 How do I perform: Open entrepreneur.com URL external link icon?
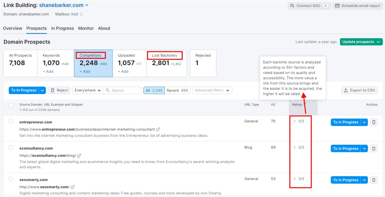click(158, 129)
